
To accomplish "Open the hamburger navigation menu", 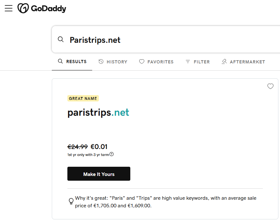I will click(x=9, y=9).
